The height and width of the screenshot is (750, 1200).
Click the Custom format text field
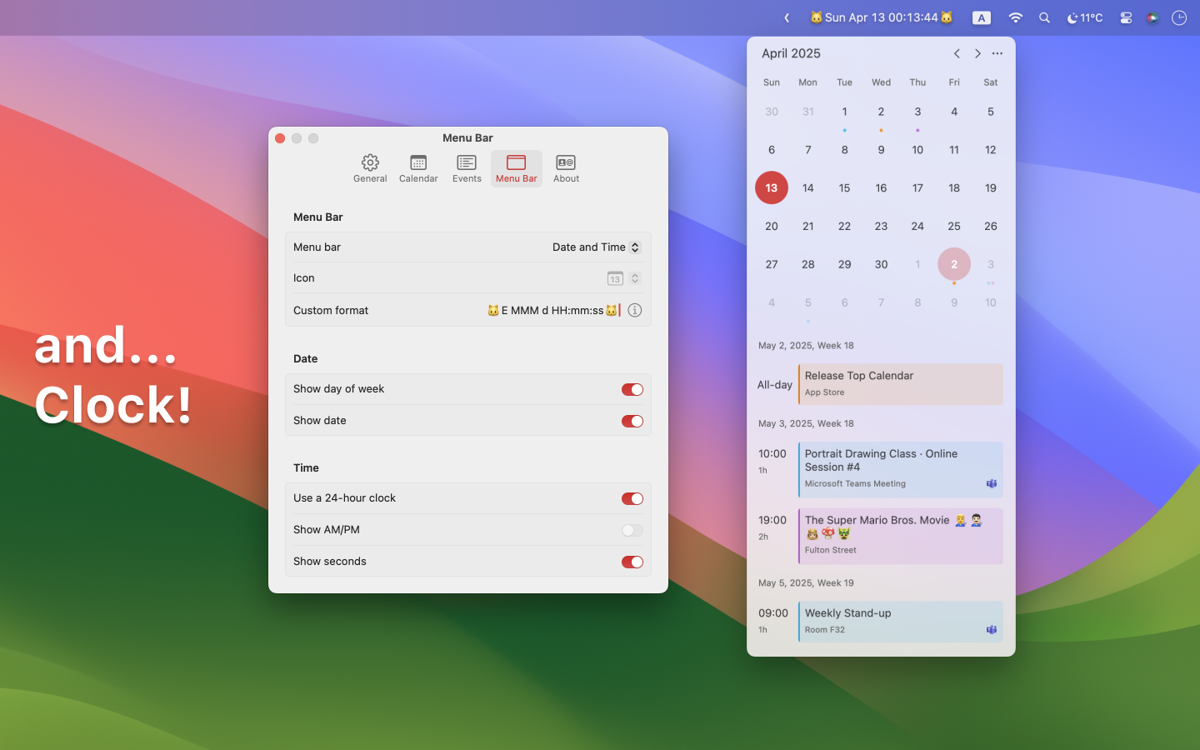(x=553, y=310)
